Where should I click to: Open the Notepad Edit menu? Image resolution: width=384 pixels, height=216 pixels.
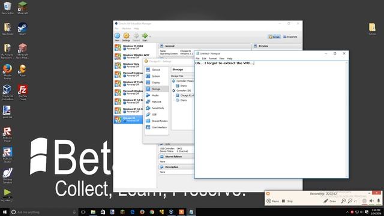(204, 59)
